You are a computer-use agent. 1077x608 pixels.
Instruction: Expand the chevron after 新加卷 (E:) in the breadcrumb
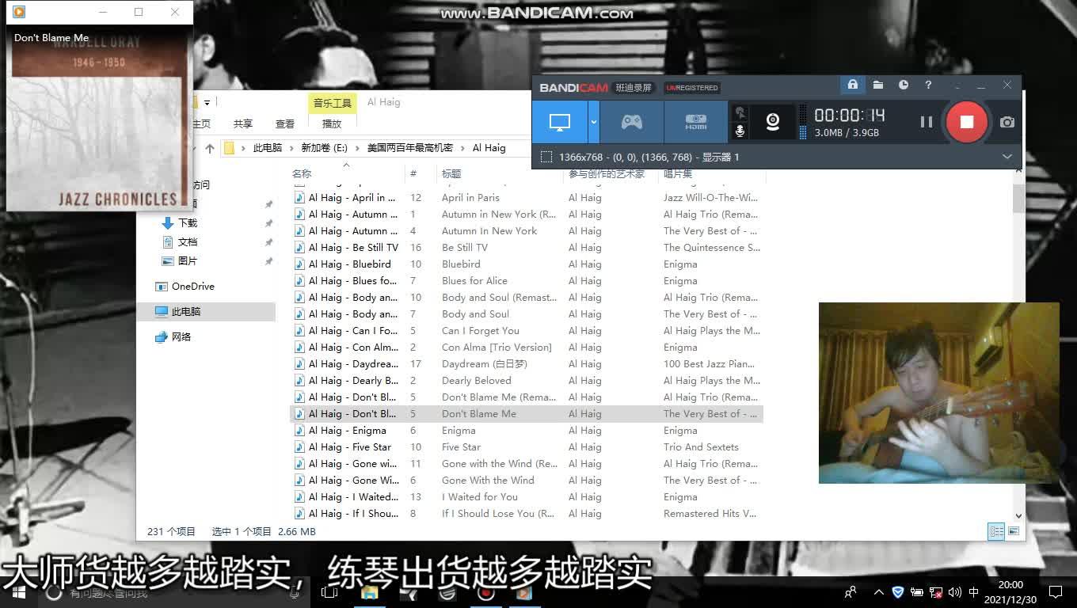[357, 148]
